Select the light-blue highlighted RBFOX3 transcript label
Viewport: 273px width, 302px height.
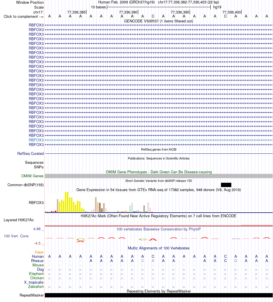36,140
